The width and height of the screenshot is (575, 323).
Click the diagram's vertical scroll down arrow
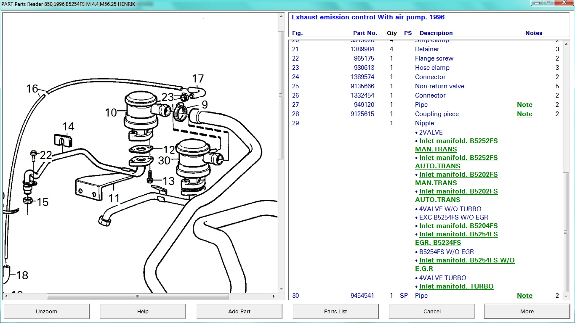click(x=281, y=289)
